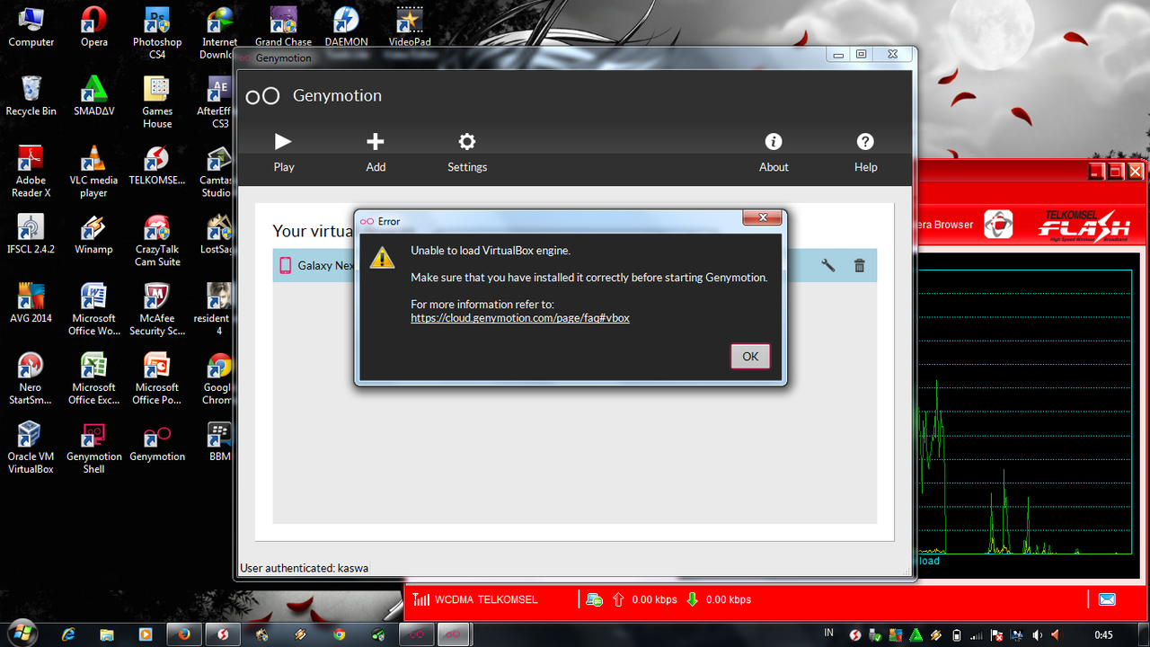Open the BBM desktop shortcut
The height and width of the screenshot is (647, 1150).
point(219,442)
